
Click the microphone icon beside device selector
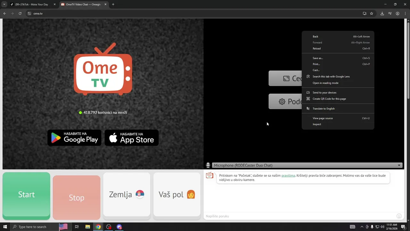pyautogui.click(x=208, y=165)
